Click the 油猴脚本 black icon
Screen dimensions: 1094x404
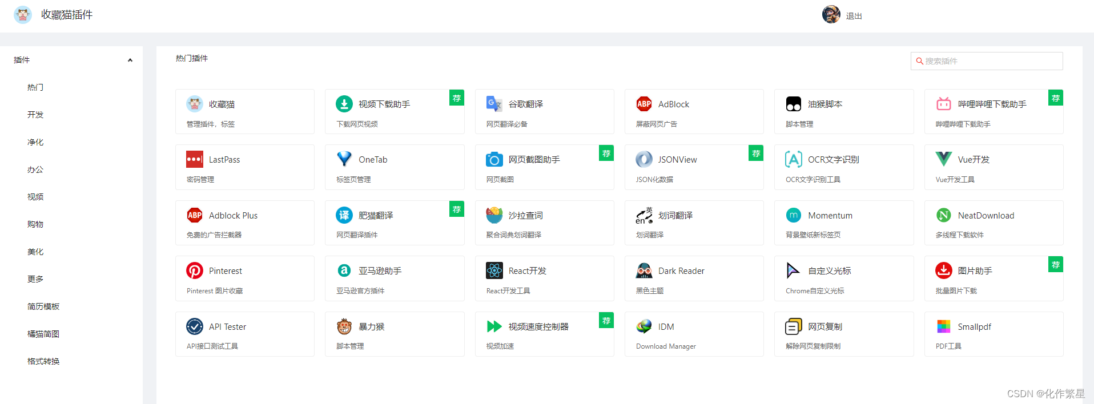(794, 104)
